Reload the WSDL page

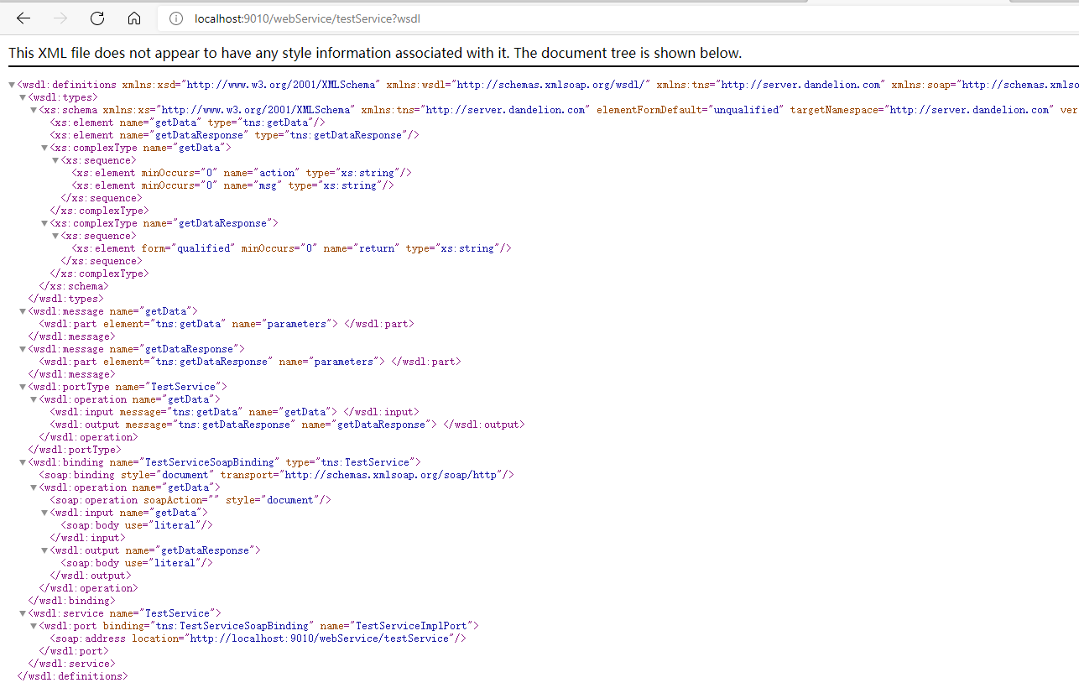[97, 18]
